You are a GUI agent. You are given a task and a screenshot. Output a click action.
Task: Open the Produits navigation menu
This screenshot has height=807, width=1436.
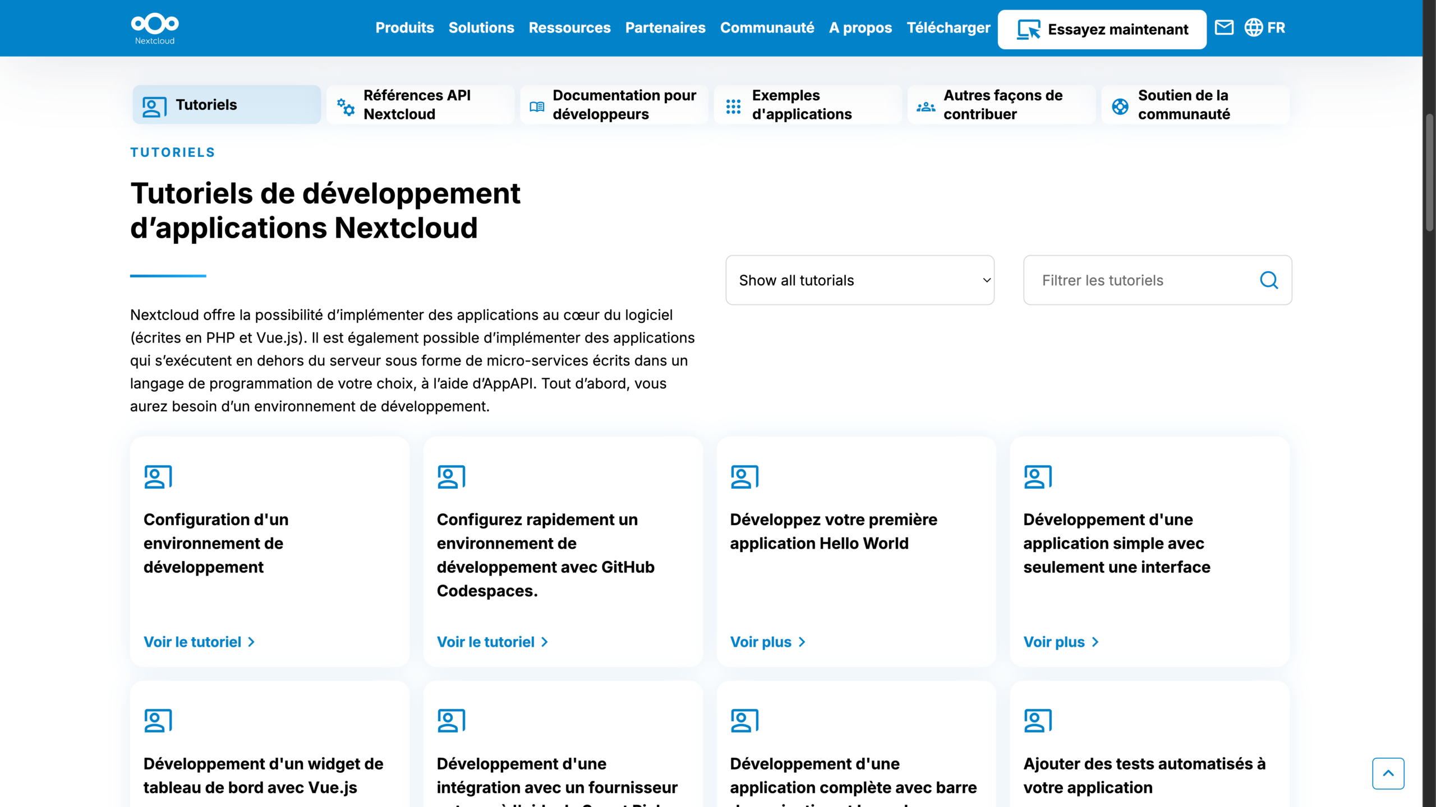coord(404,28)
